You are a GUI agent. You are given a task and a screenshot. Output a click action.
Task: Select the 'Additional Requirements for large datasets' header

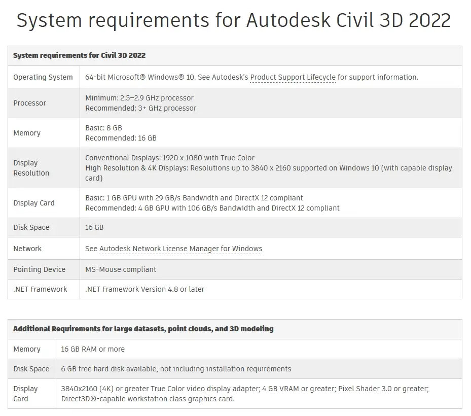(143, 329)
